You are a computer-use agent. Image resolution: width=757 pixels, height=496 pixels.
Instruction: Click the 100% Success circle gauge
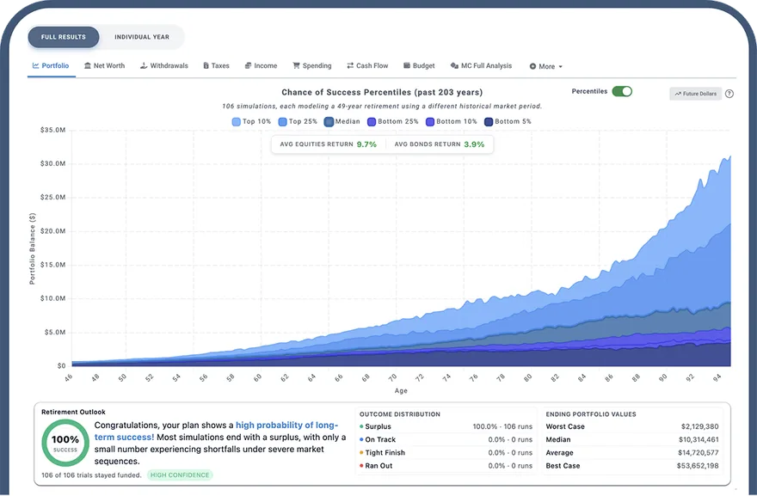(x=65, y=443)
